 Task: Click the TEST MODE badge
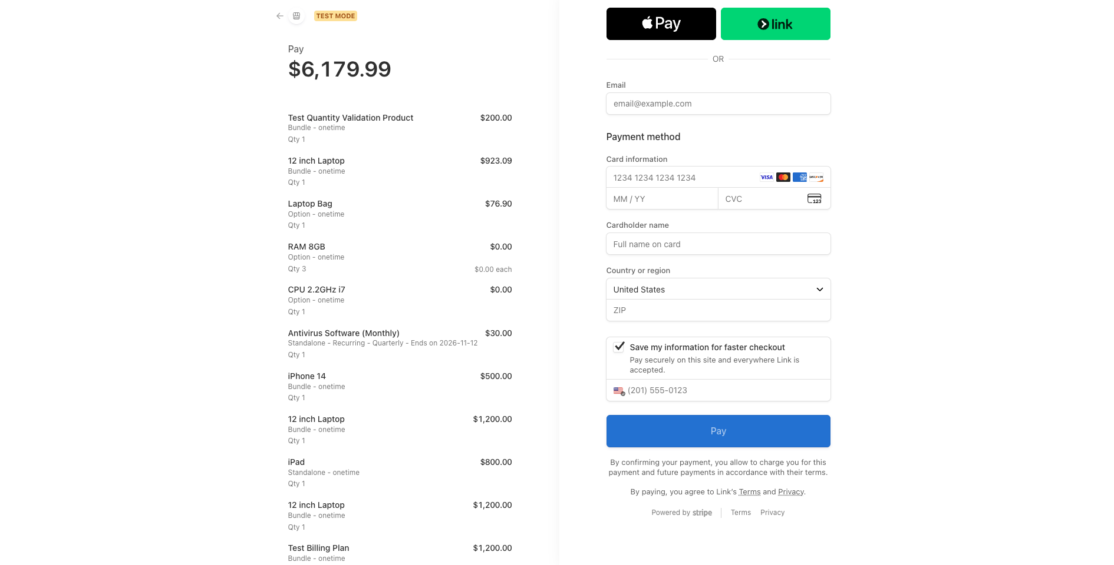coord(335,16)
